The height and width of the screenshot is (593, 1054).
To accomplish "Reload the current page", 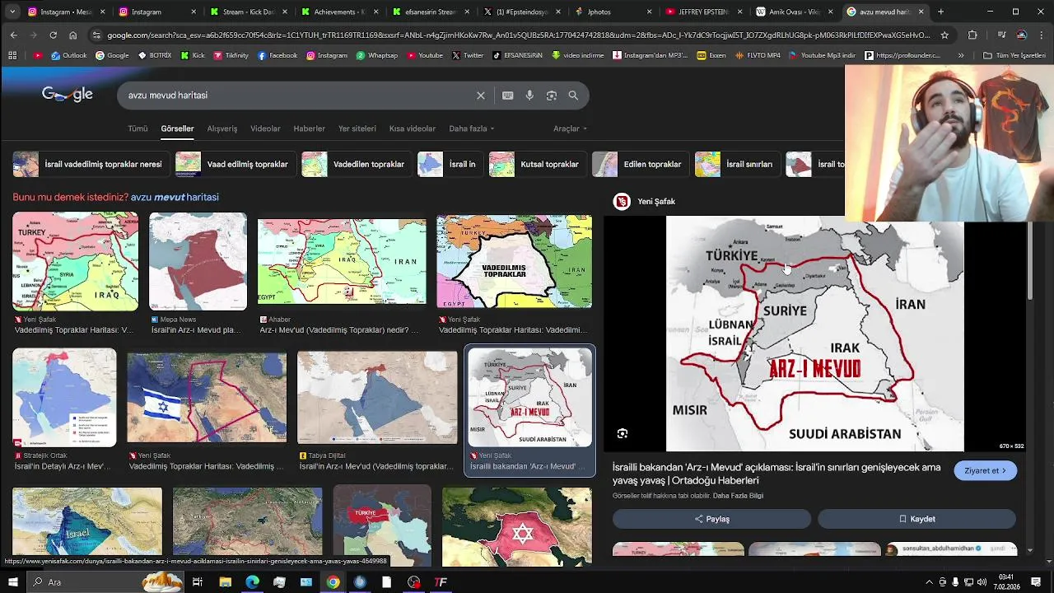I will [x=53, y=35].
